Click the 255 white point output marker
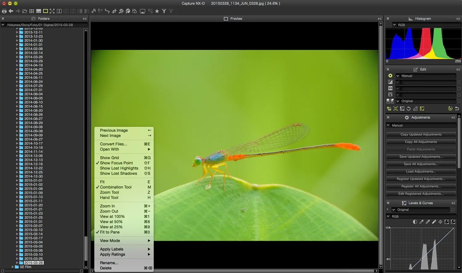This screenshot has height=273, width=462. coord(388,228)
